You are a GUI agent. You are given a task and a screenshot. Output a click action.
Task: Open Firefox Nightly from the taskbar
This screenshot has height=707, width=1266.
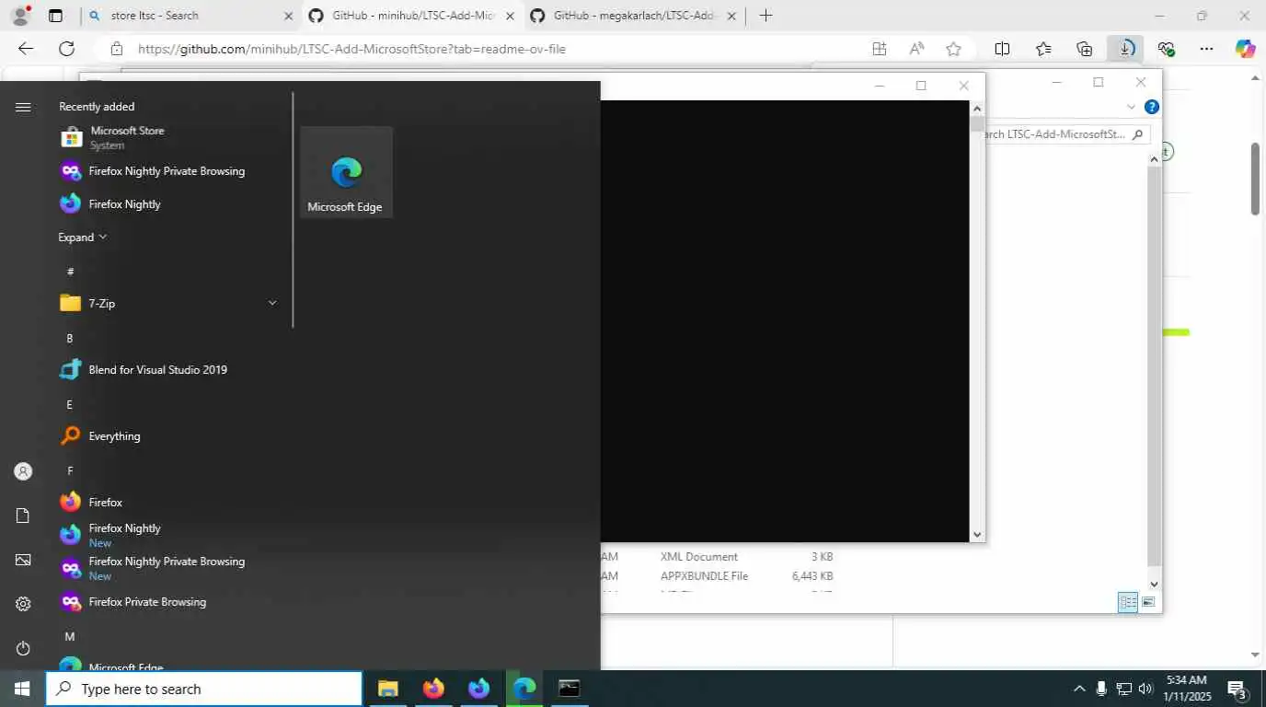[478, 689]
